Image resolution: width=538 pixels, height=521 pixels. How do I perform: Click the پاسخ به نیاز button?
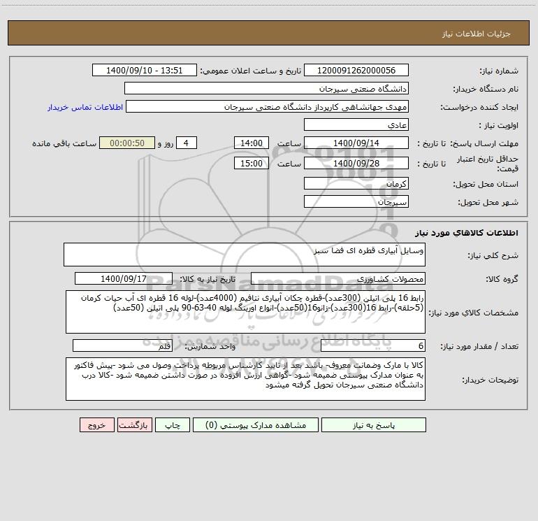374,425
